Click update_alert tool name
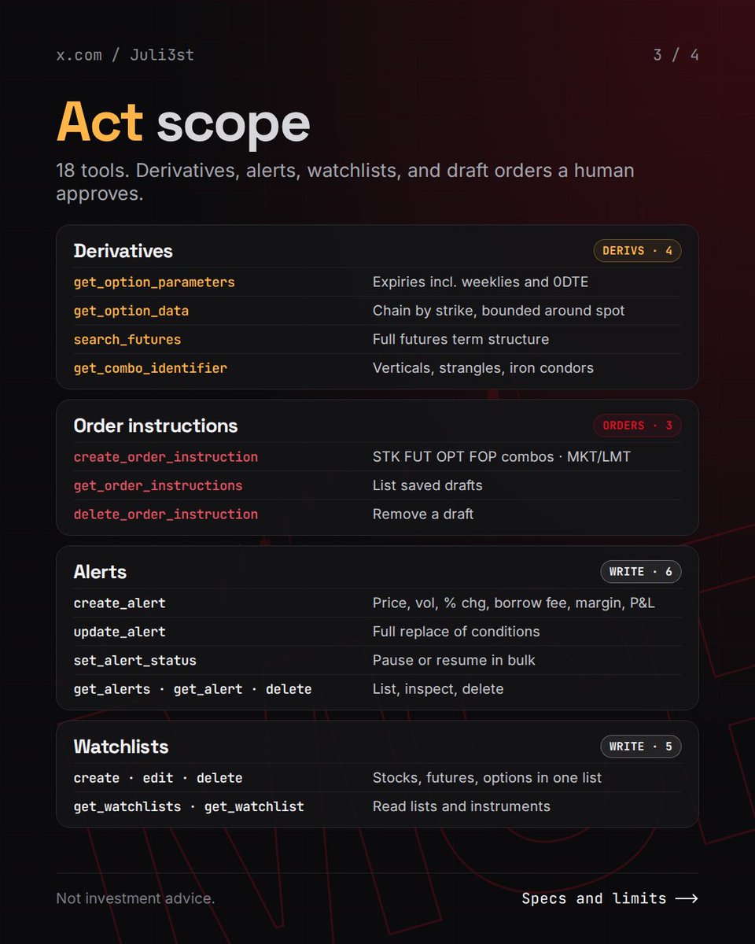This screenshot has height=944, width=755. [120, 631]
